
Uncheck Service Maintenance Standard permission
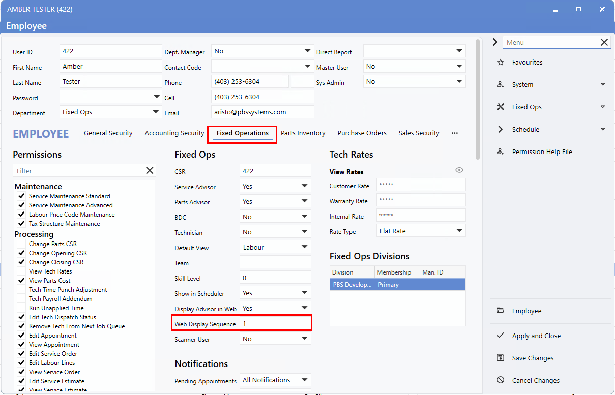[21, 196]
